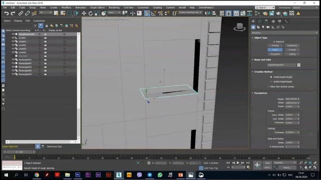This screenshot has height=180, width=321.
Task: Toggle visibility eye of Rectangle001
Action: tap(13, 59)
